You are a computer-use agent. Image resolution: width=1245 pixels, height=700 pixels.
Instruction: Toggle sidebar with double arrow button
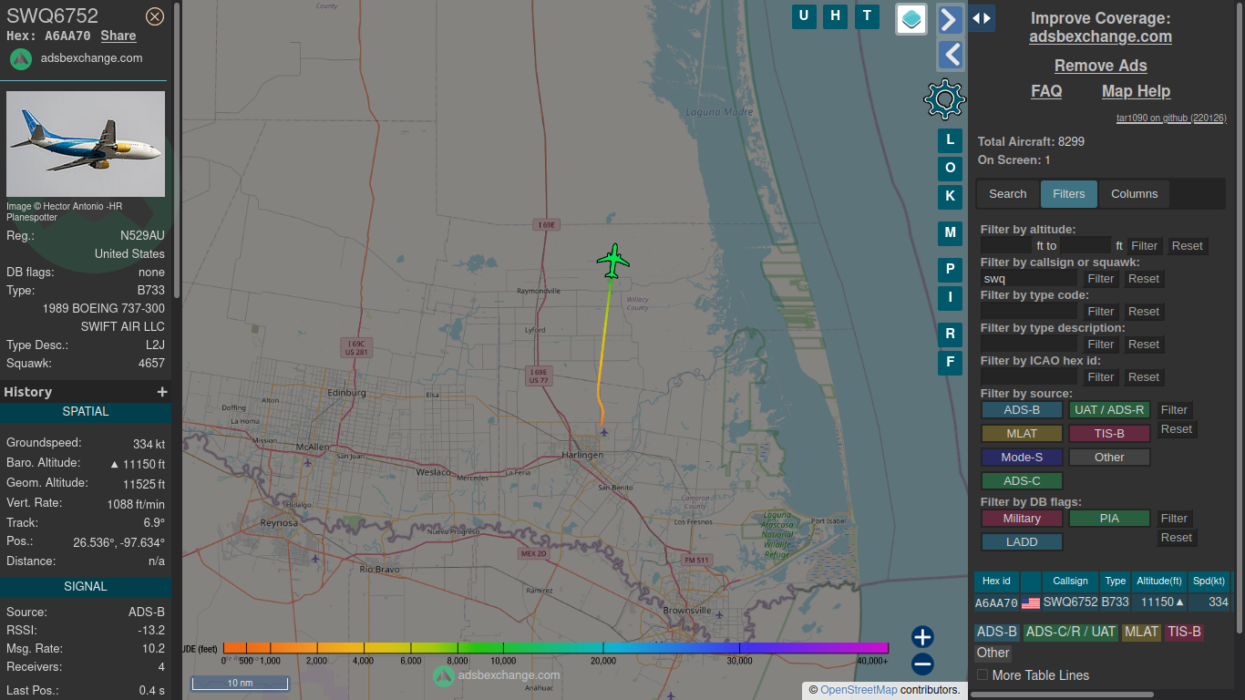coord(982,18)
